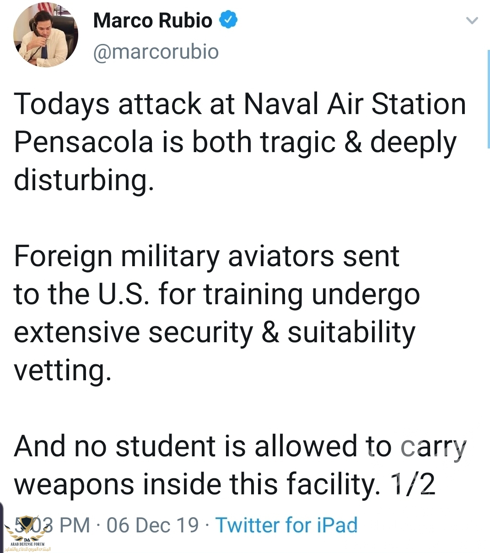This screenshot has width=490, height=553.
Task: Open Marco Rubio's profile photo
Action: (45, 35)
